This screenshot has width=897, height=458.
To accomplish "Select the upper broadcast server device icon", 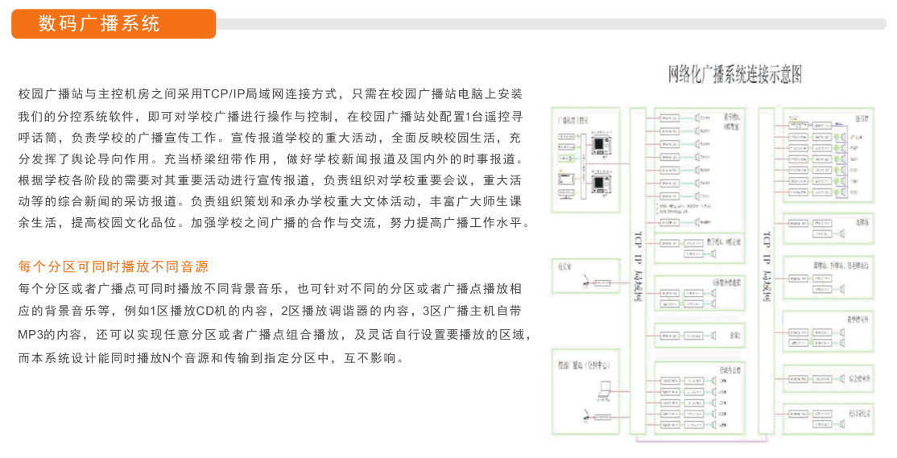I will 599,144.
